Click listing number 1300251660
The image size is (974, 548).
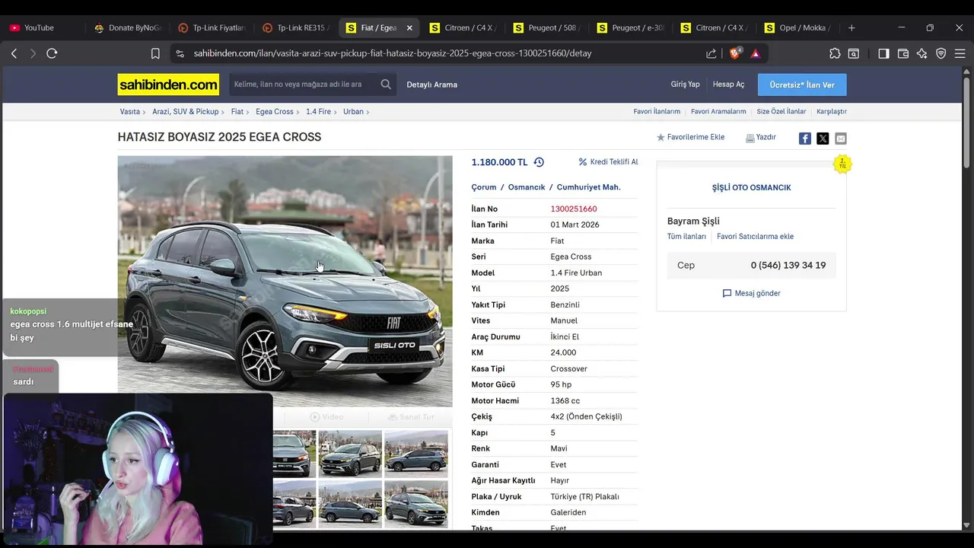(x=574, y=209)
